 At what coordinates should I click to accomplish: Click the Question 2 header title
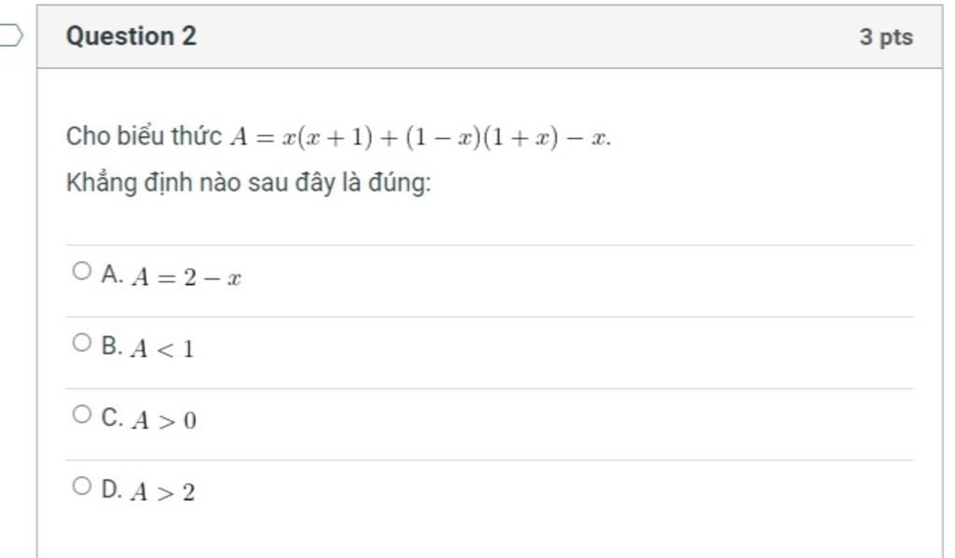point(131,36)
